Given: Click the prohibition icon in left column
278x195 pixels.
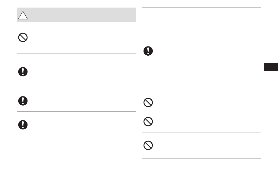Looking at the screenshot, I should coord(23,38).
